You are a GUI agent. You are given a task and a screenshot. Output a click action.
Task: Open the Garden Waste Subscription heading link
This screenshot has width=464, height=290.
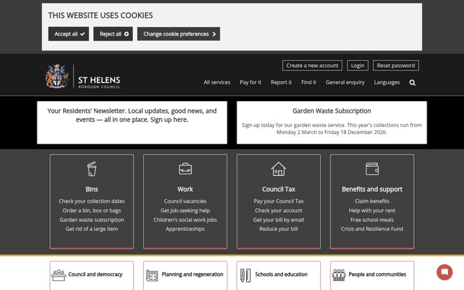pyautogui.click(x=332, y=111)
